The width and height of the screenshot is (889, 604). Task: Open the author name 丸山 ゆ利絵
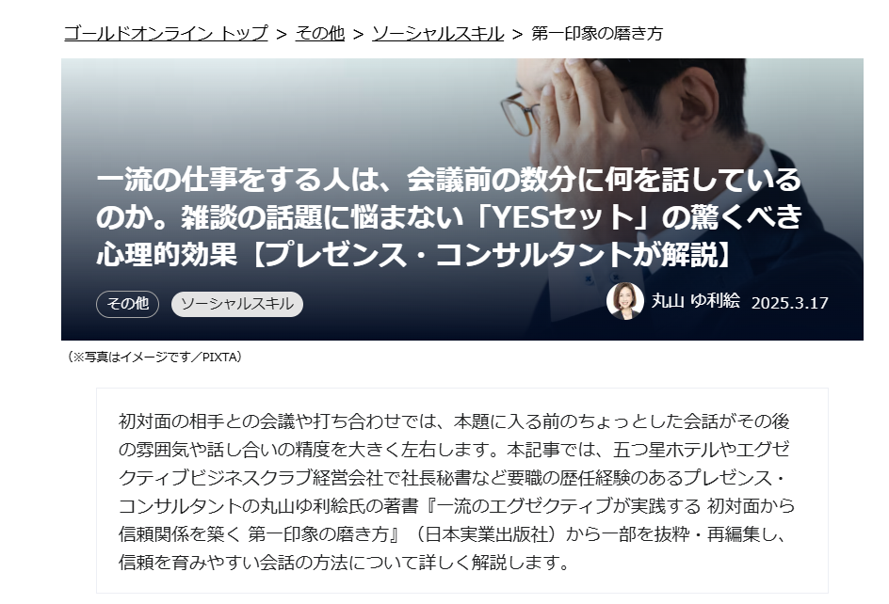[696, 301]
